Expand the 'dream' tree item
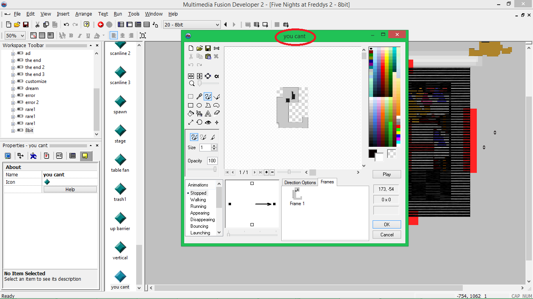 pyautogui.click(x=13, y=89)
